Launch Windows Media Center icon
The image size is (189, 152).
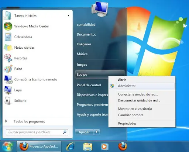pos(8,26)
